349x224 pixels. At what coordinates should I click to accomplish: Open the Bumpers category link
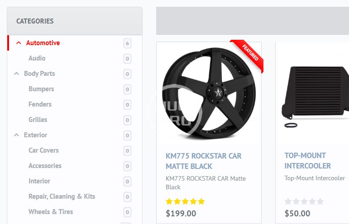click(41, 89)
